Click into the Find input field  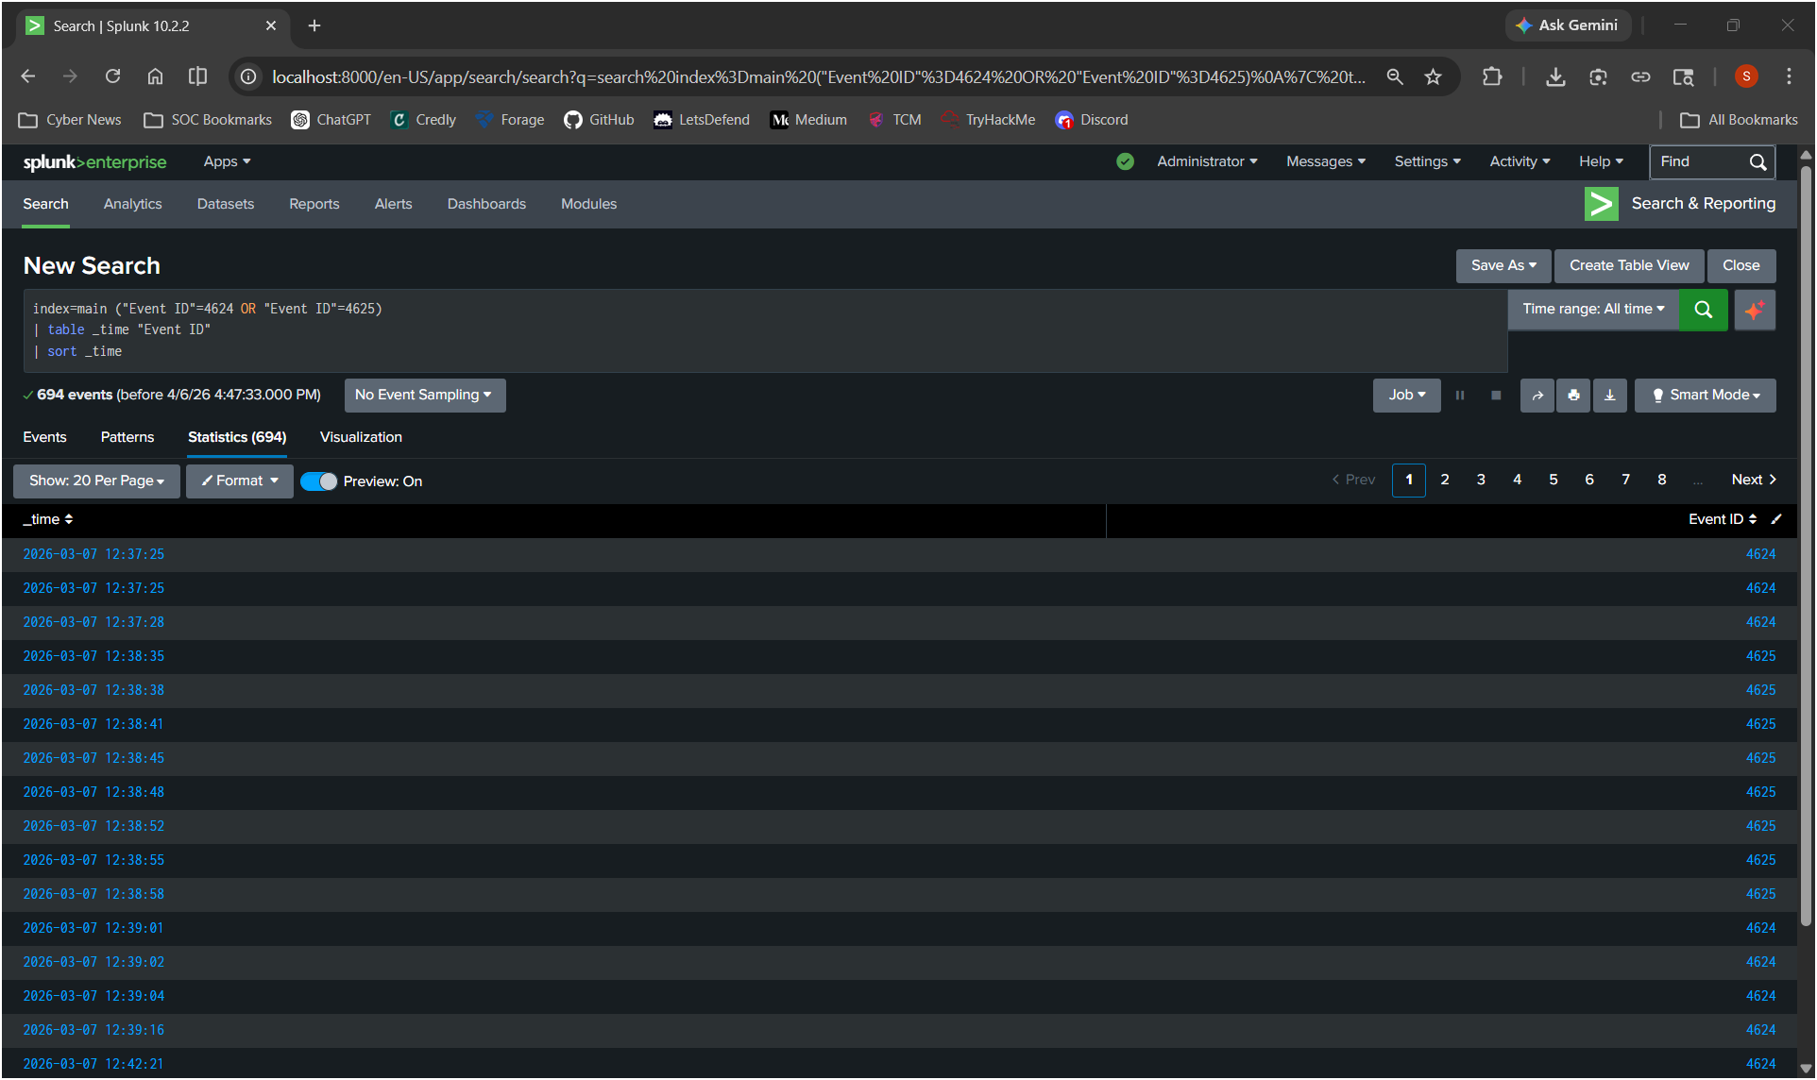click(1696, 161)
